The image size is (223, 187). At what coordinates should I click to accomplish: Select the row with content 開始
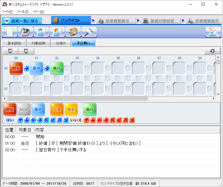coord(111,137)
